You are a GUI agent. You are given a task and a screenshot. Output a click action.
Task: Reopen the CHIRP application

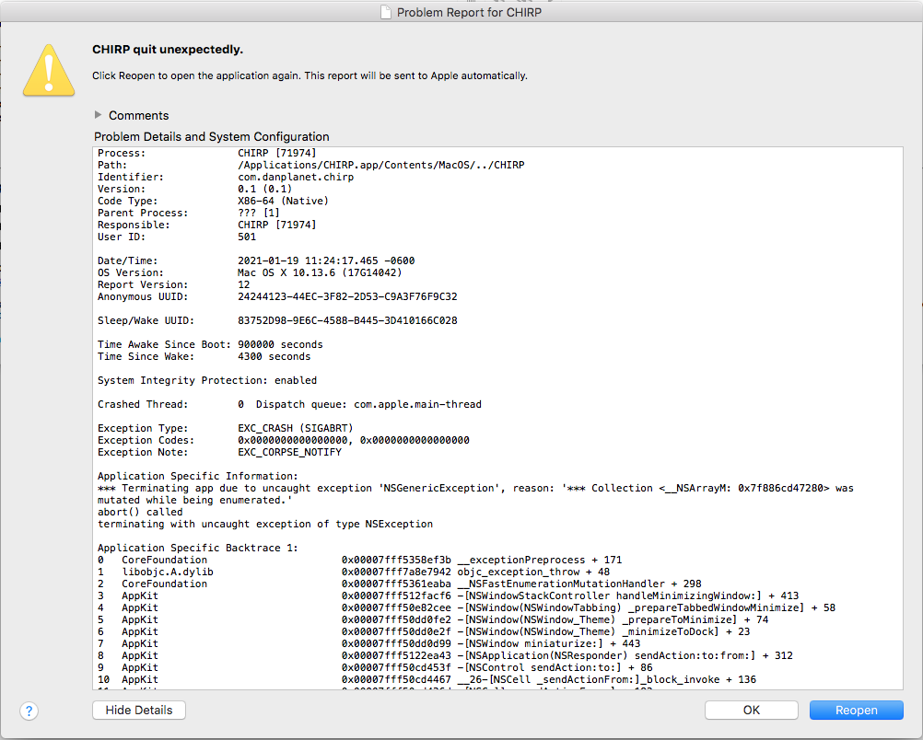pos(856,710)
